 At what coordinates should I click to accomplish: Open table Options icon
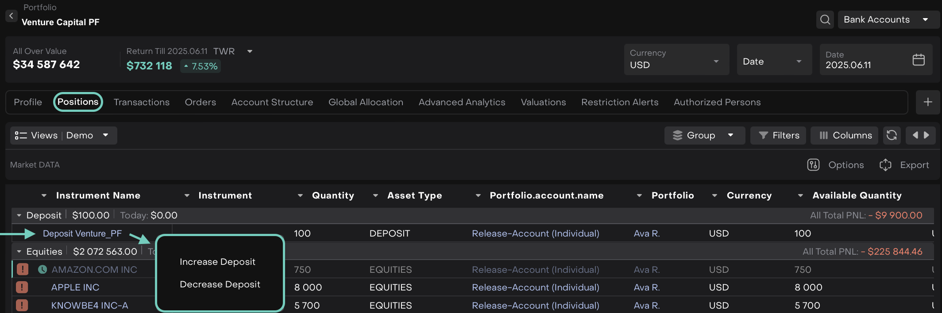[813, 165]
